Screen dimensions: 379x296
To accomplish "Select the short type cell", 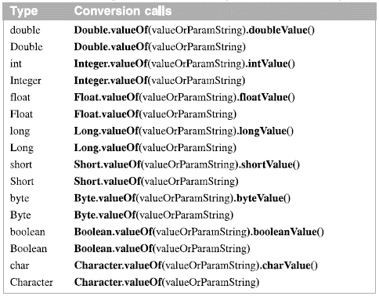I will tap(21, 164).
